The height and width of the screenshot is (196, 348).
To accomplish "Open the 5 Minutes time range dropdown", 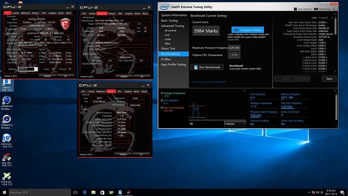I will (234, 124).
